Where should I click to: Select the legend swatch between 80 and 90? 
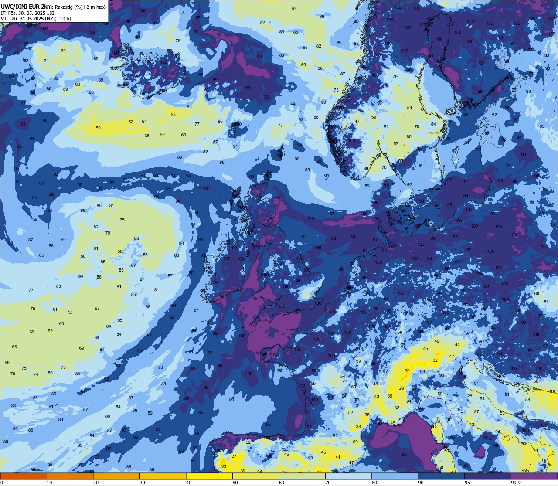395,476
